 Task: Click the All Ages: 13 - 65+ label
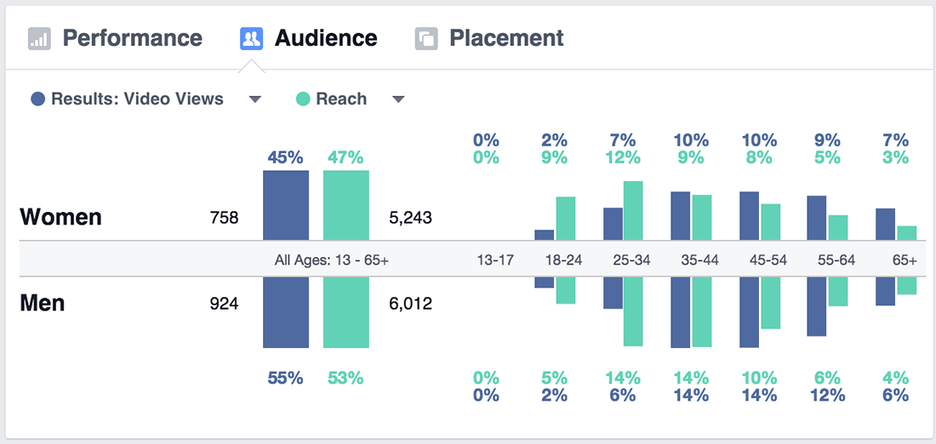[x=332, y=260]
